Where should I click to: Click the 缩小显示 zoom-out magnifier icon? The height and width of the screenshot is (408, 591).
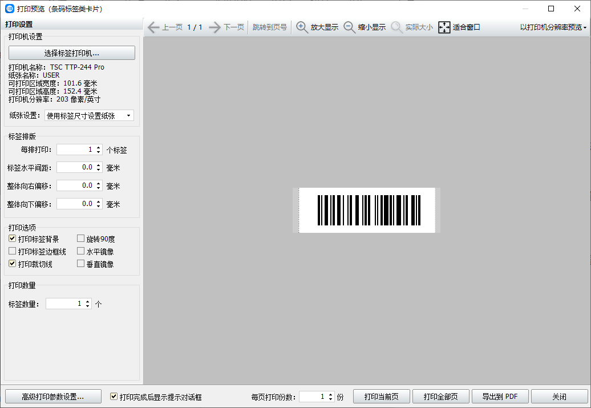coord(349,27)
